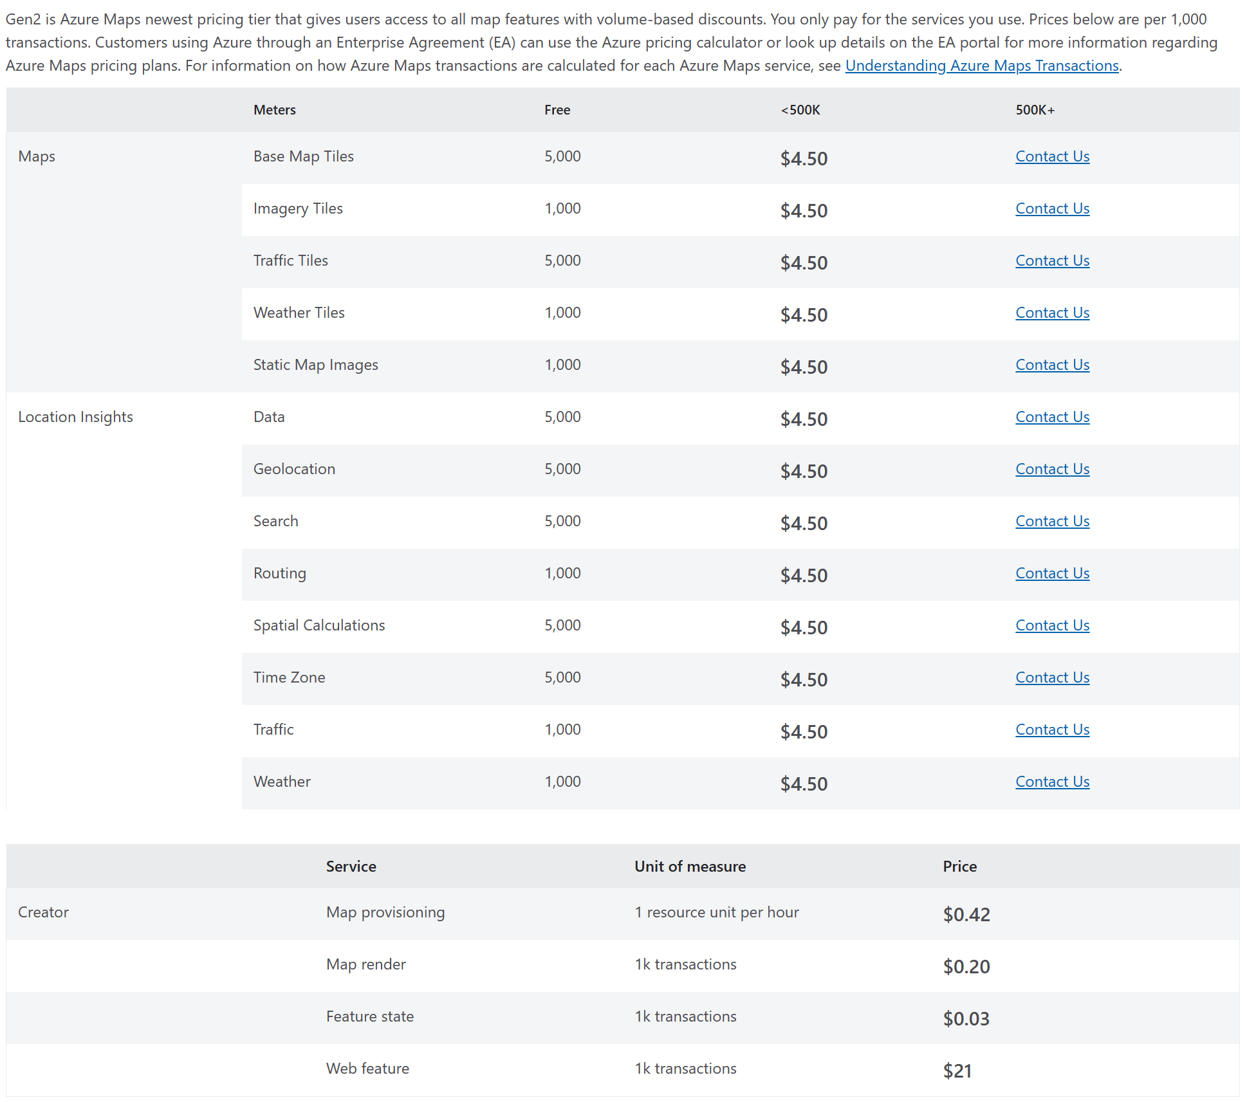Screen dimensions: 1247x1102
Task: Click Contact Us for Imagery Tiles
Action: pyautogui.click(x=1053, y=208)
